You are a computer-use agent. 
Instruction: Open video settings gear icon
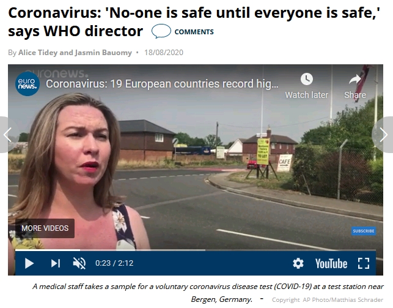298,263
